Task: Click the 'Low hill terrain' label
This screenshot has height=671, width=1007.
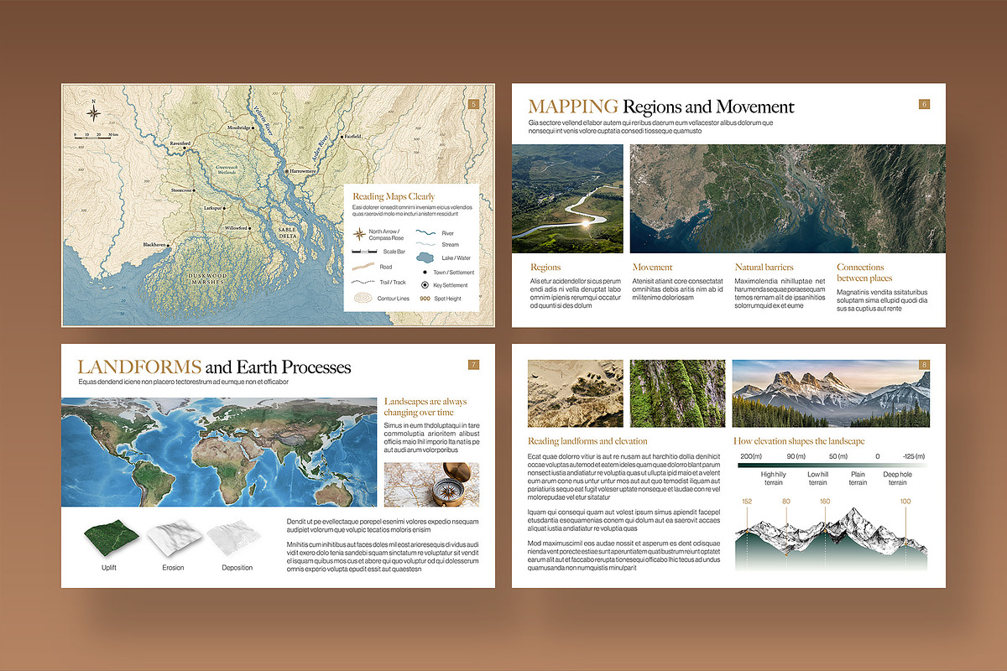Action: click(818, 478)
